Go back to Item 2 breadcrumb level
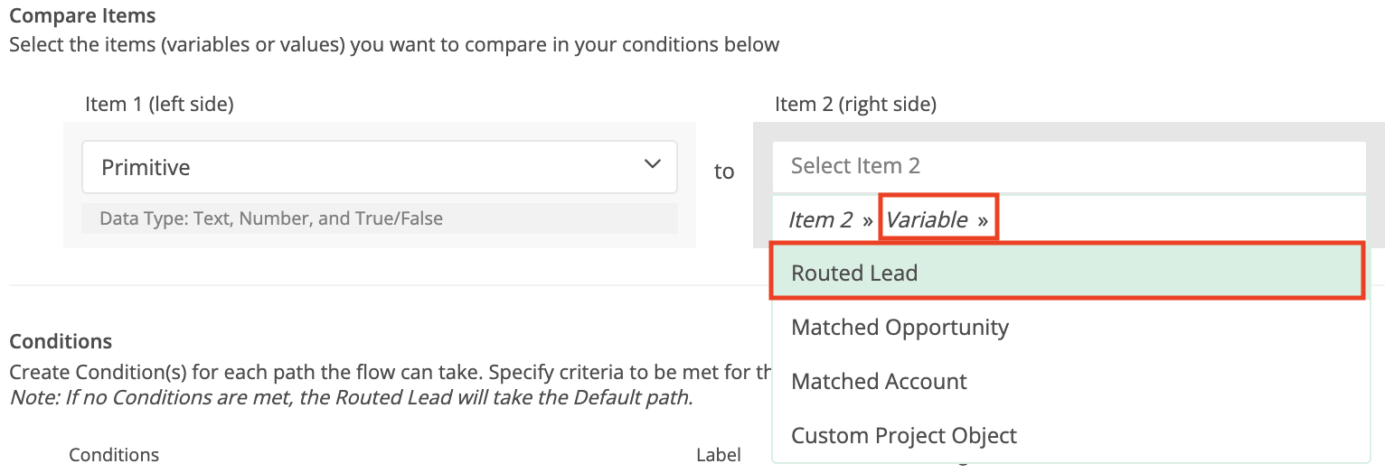 coord(820,219)
